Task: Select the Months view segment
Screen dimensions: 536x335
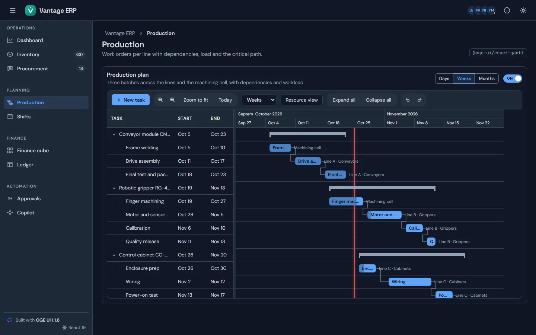Action: point(486,79)
